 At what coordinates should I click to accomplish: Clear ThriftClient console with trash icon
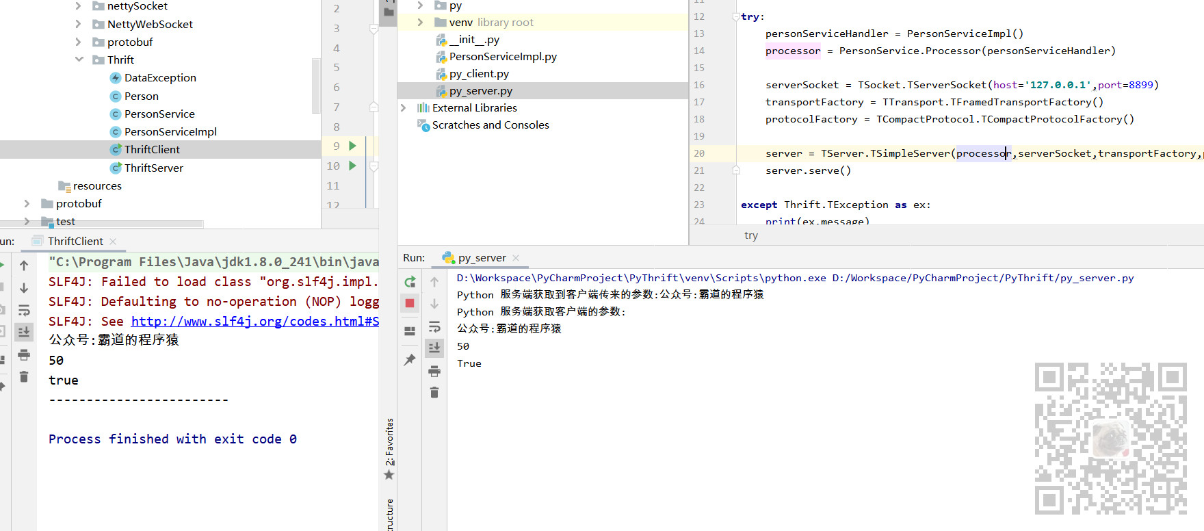click(x=24, y=376)
